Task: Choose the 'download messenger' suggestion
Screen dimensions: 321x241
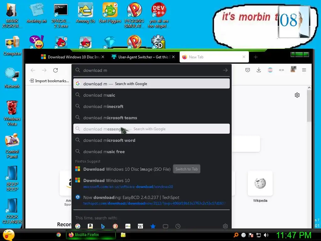Action: pos(151,129)
